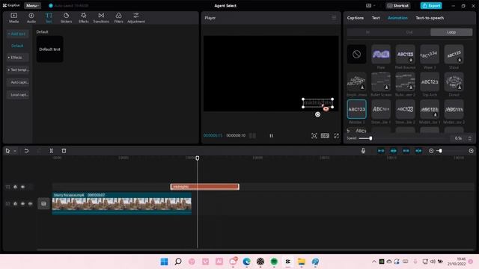This screenshot has width=479, height=269.
Task: Select the None animation icon
Action: click(x=356, y=55)
